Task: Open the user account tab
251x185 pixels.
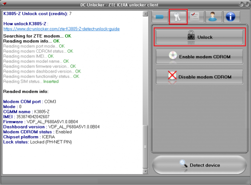Action: pos(213,16)
